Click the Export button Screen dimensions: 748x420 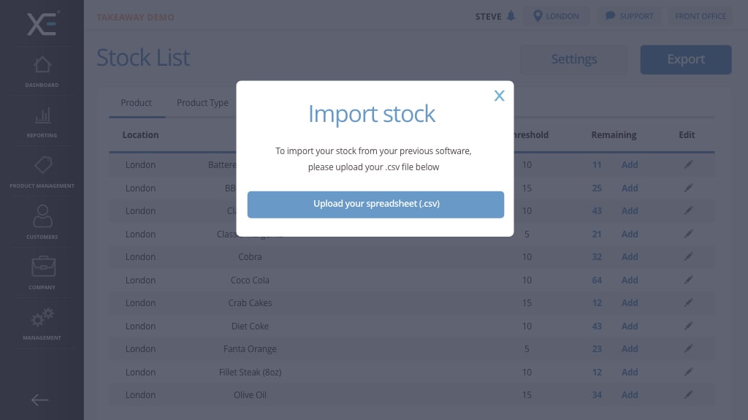point(685,60)
